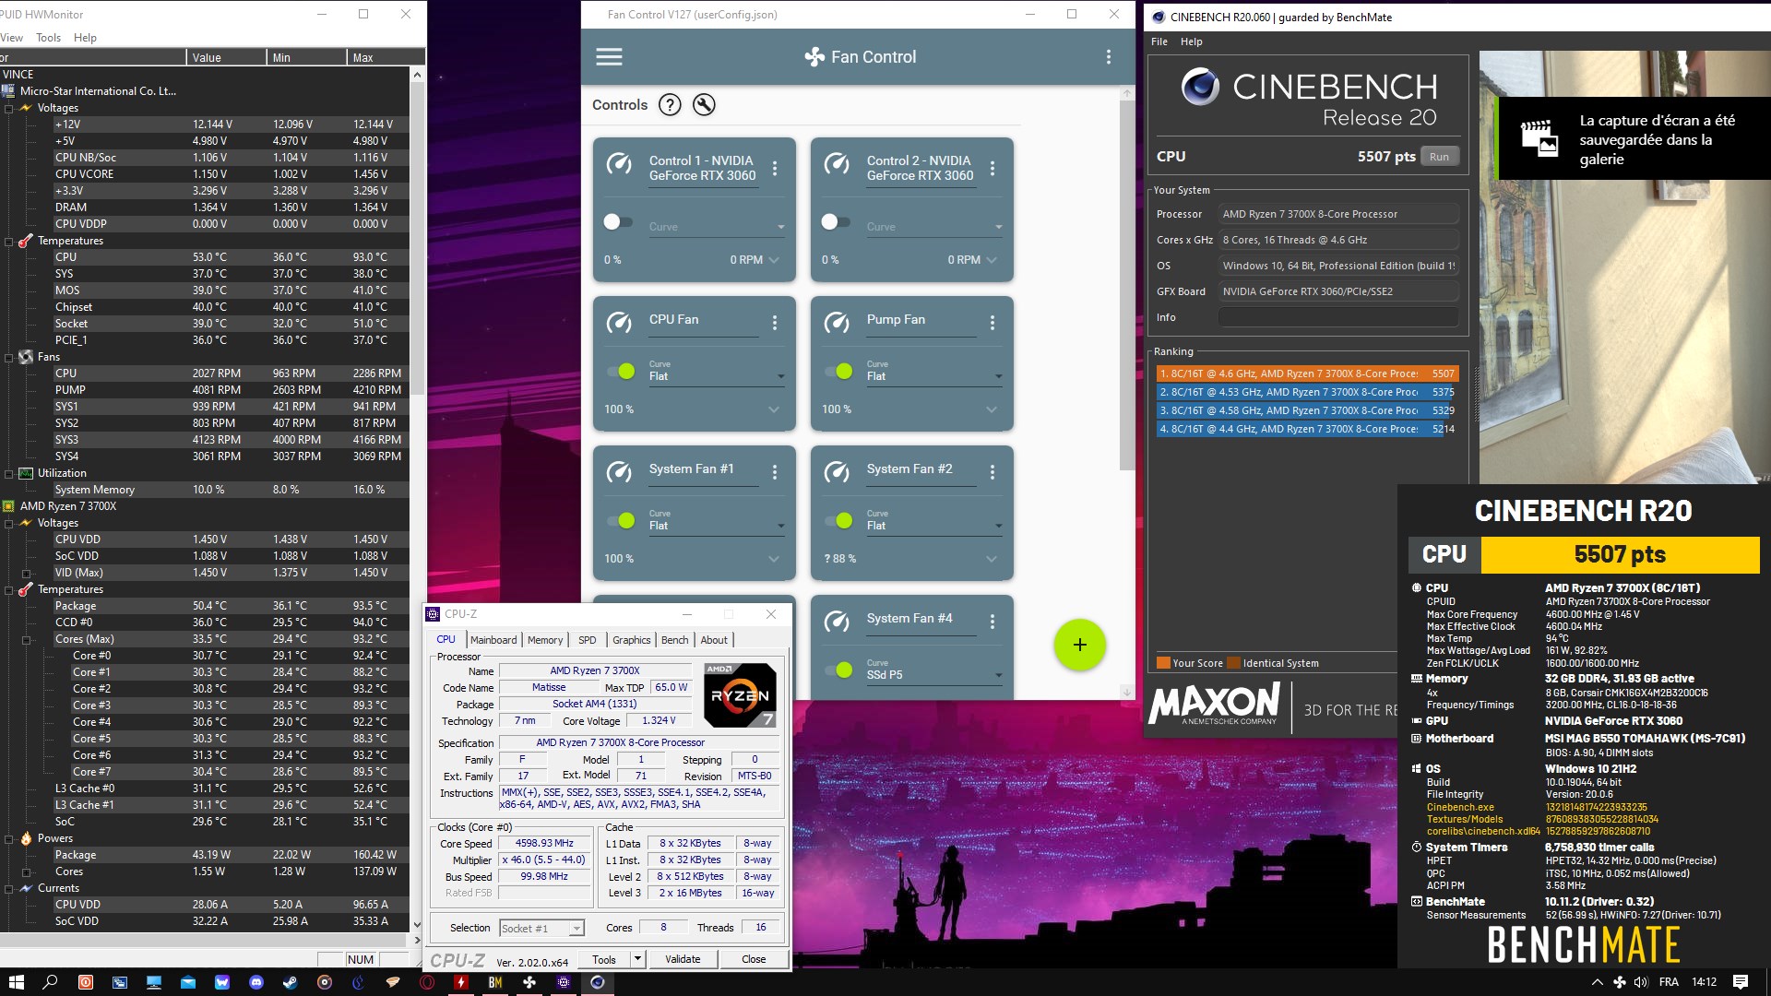
Task: Switch to CPU-Z Bench tab
Action: [674, 640]
